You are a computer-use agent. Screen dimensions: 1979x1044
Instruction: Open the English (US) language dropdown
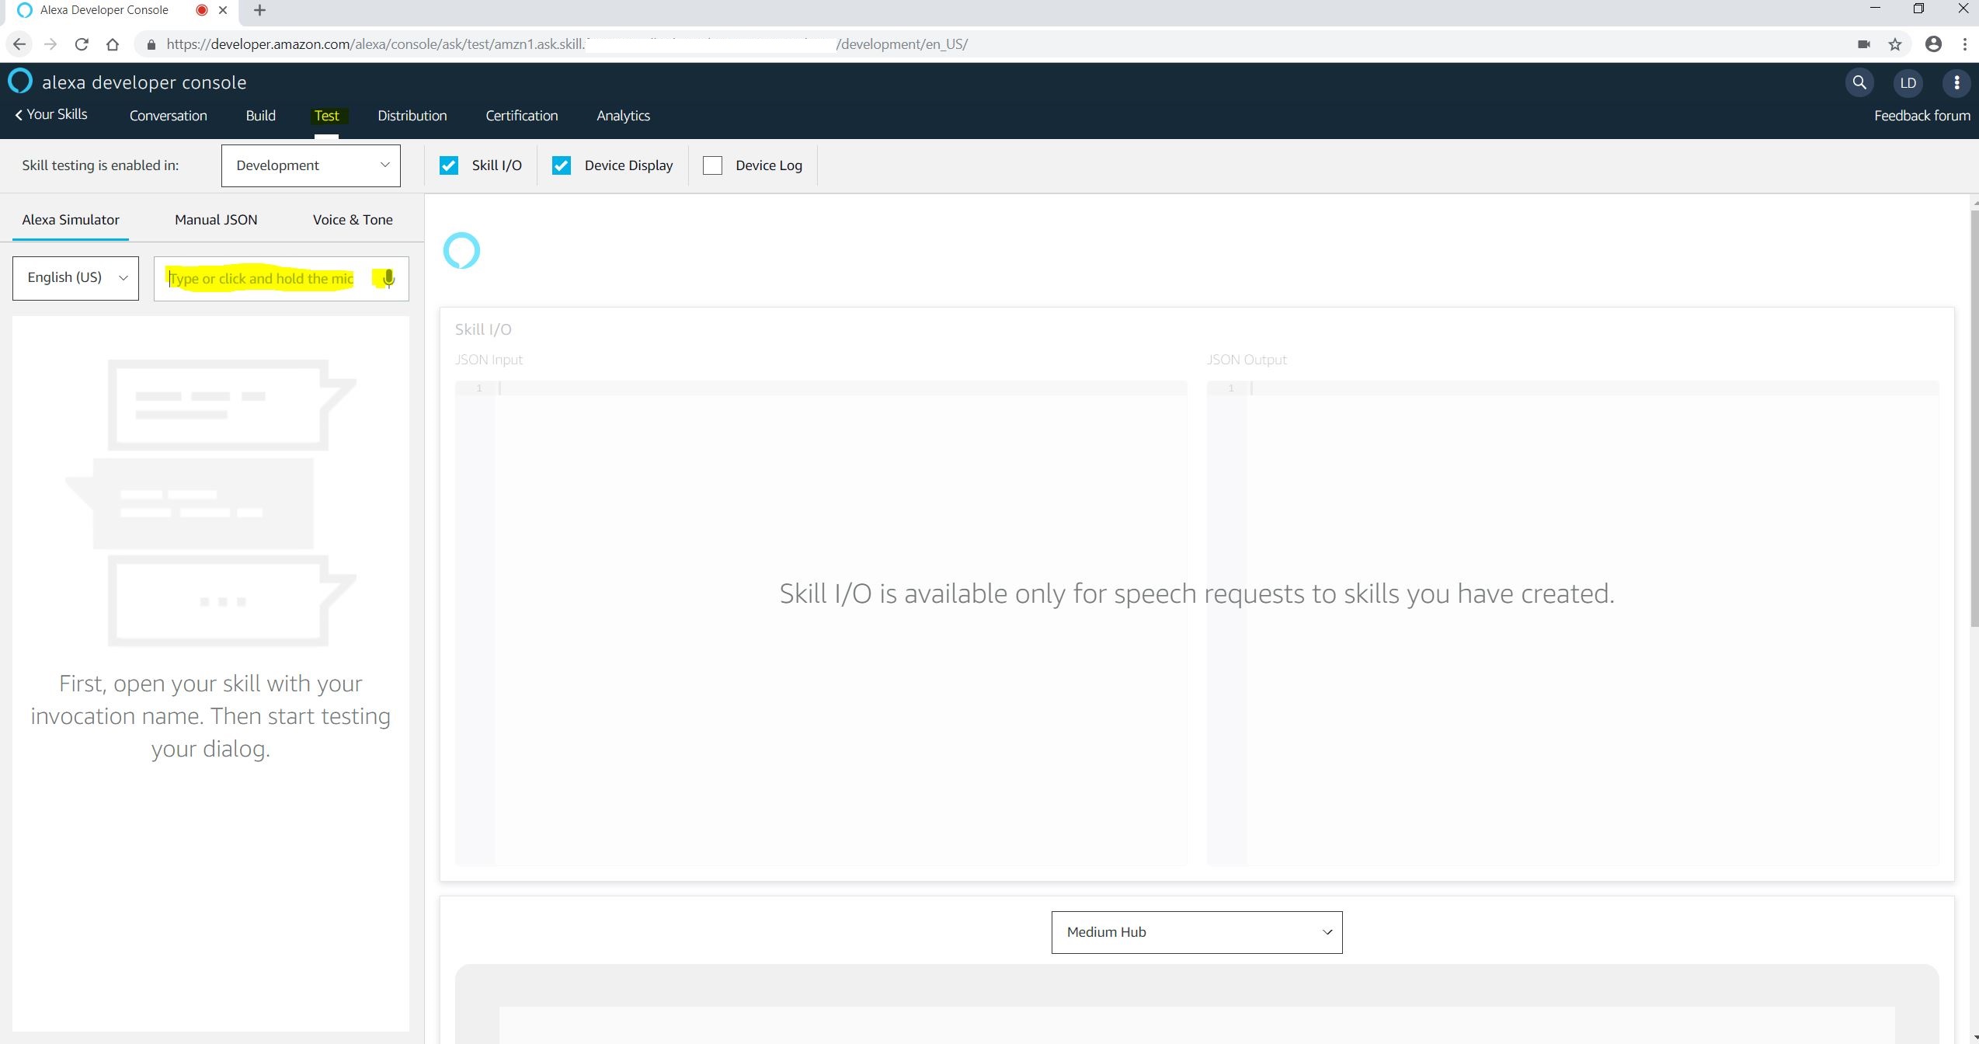pyautogui.click(x=75, y=278)
